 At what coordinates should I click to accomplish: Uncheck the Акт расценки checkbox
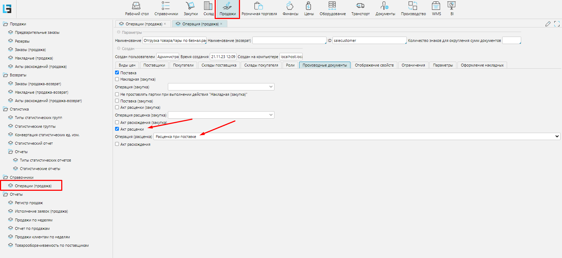[117, 129]
